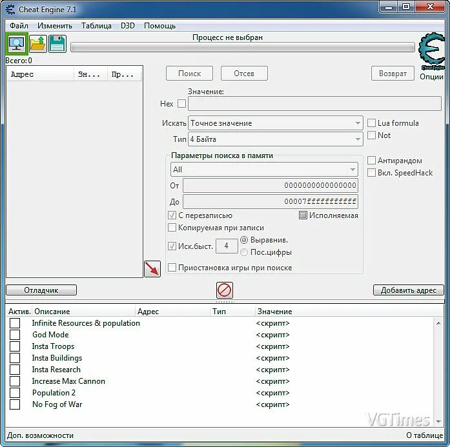This screenshot has width=450, height=447.
Task: Open the D3D menu
Action: click(x=128, y=26)
